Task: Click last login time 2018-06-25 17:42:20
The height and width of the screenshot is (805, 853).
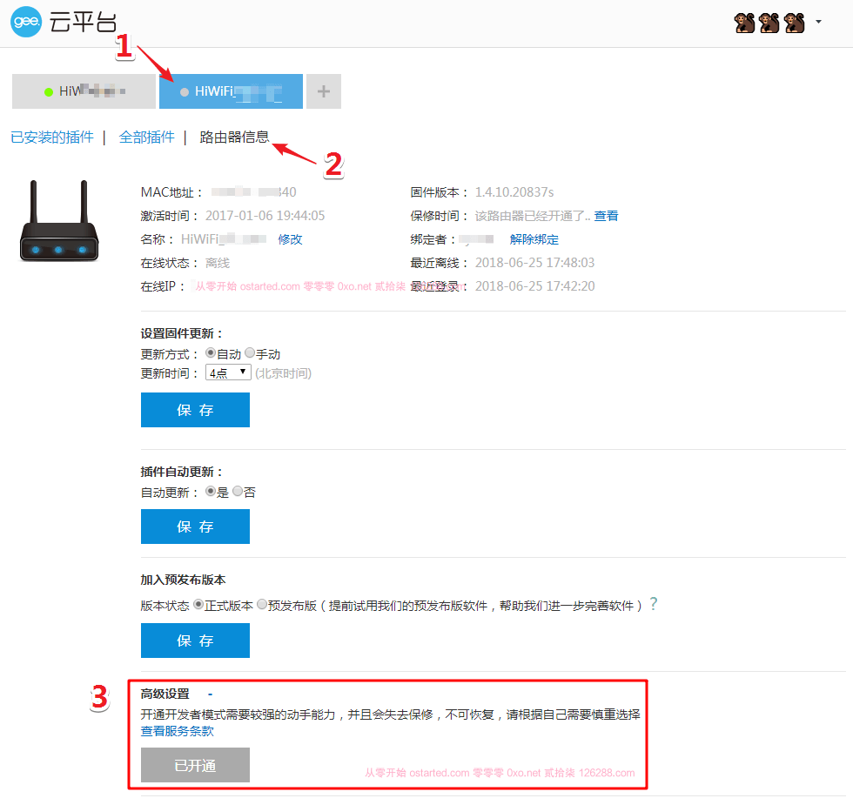Action: point(534,286)
